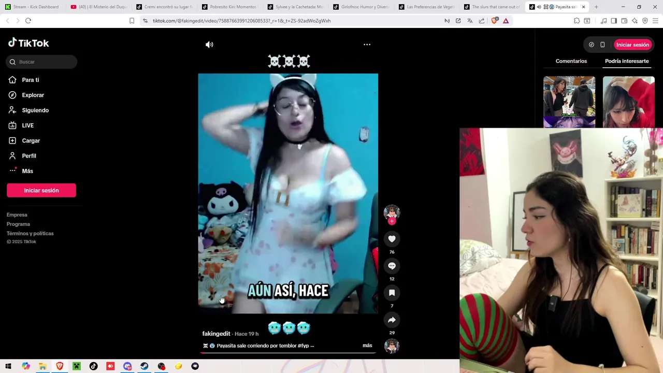
Task: Open File Explorer from the taskbar
Action: [x=42, y=366]
